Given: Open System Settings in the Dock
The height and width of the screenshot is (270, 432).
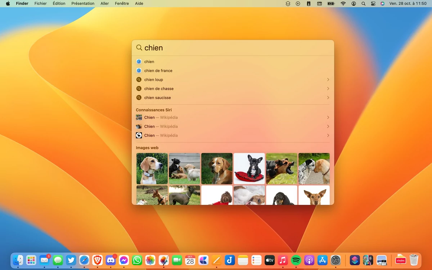Looking at the screenshot, I should tap(336, 260).
